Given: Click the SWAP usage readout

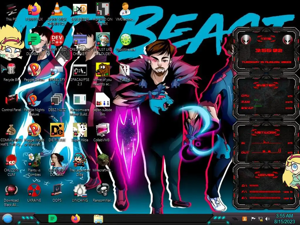Looking at the screenshot, I should (x=267, y=108).
